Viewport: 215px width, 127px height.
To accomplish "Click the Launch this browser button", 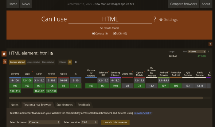I will [115, 122].
